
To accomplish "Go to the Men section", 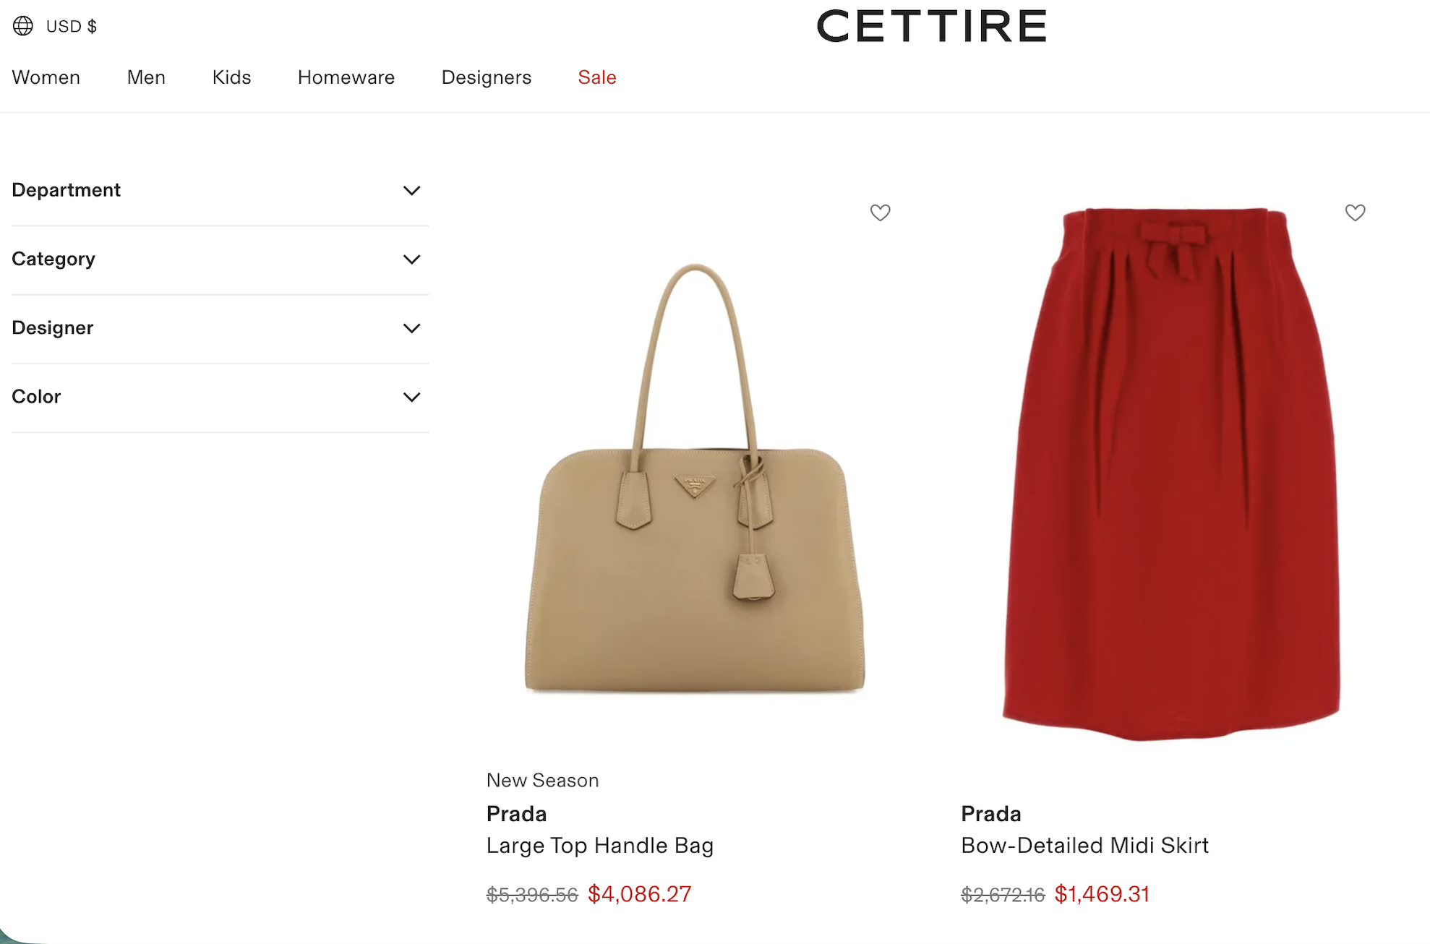I will coord(146,77).
